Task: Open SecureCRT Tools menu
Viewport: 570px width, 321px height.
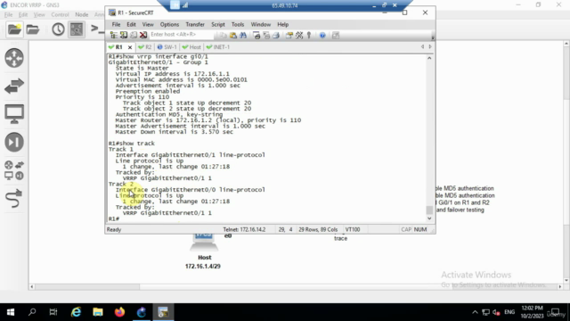Action: click(238, 24)
